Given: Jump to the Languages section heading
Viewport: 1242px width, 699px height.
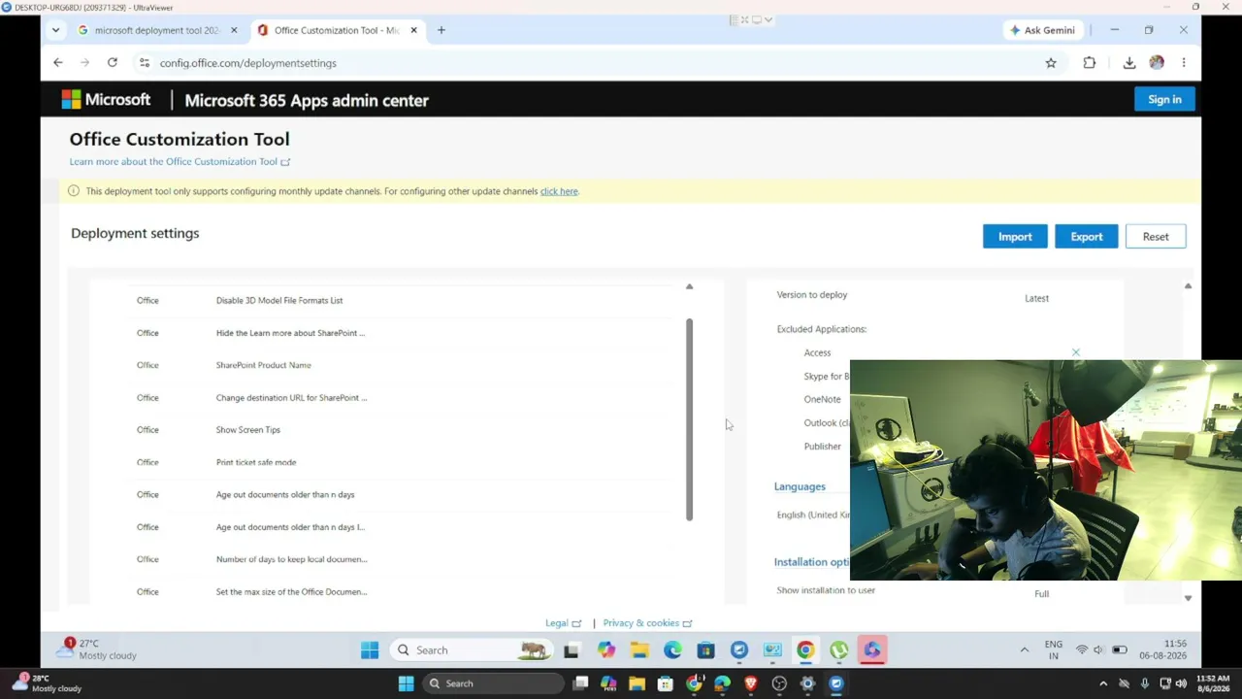Looking at the screenshot, I should 800,486.
